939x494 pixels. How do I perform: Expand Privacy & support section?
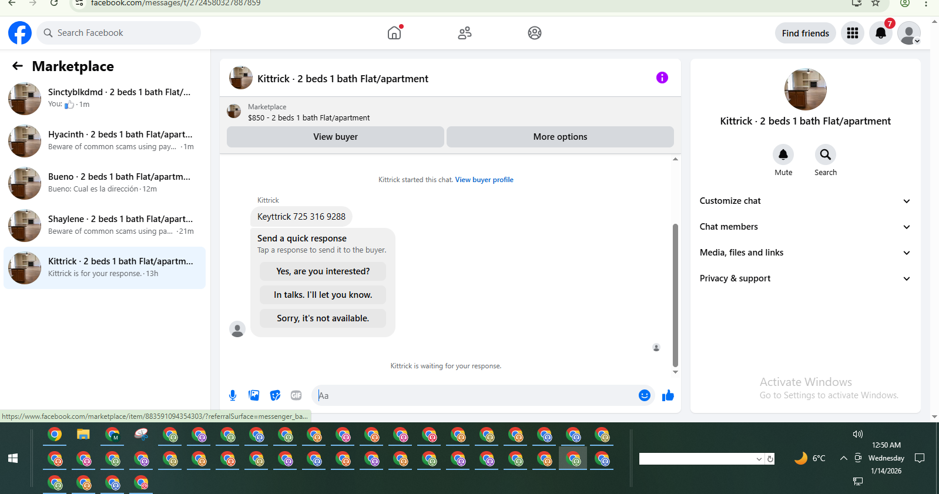(x=805, y=278)
